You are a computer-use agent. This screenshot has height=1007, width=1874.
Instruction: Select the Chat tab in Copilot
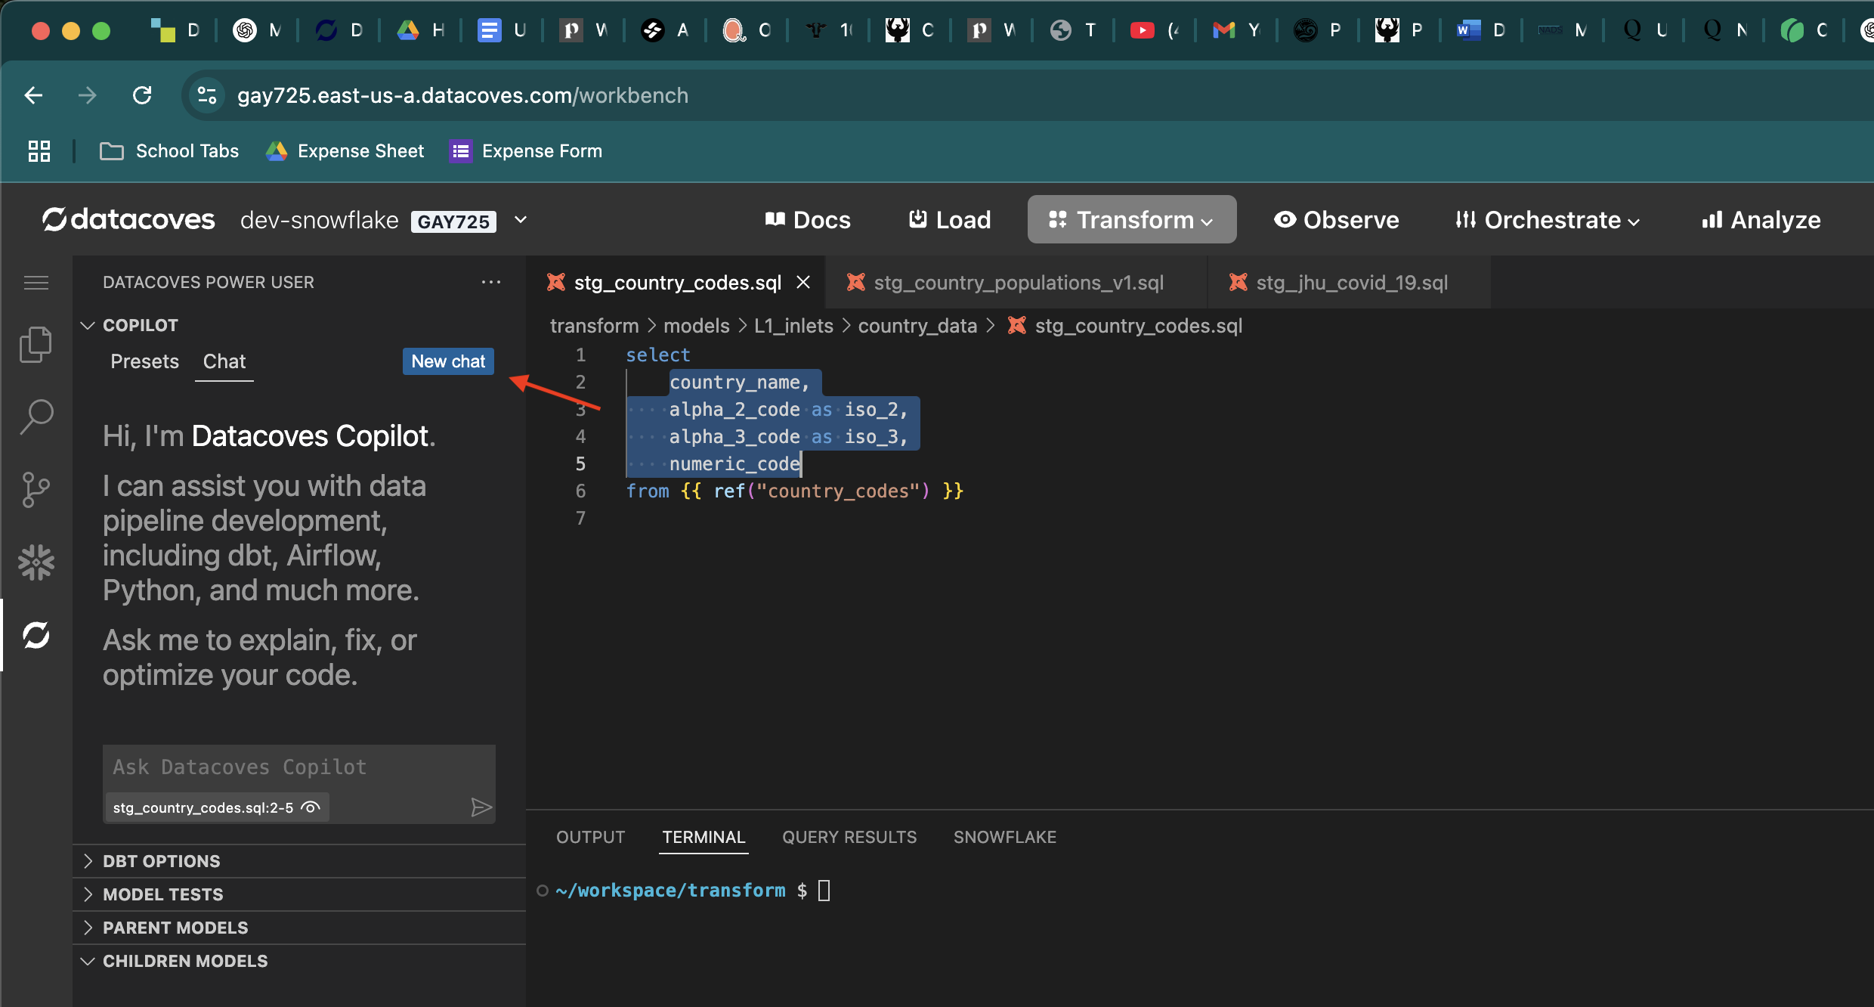coord(224,361)
